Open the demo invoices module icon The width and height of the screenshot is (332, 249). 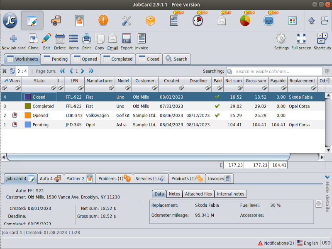pos(174,20)
